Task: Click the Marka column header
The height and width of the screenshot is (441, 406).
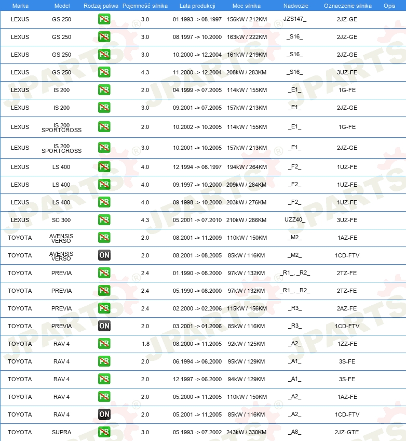Action: tap(20, 6)
